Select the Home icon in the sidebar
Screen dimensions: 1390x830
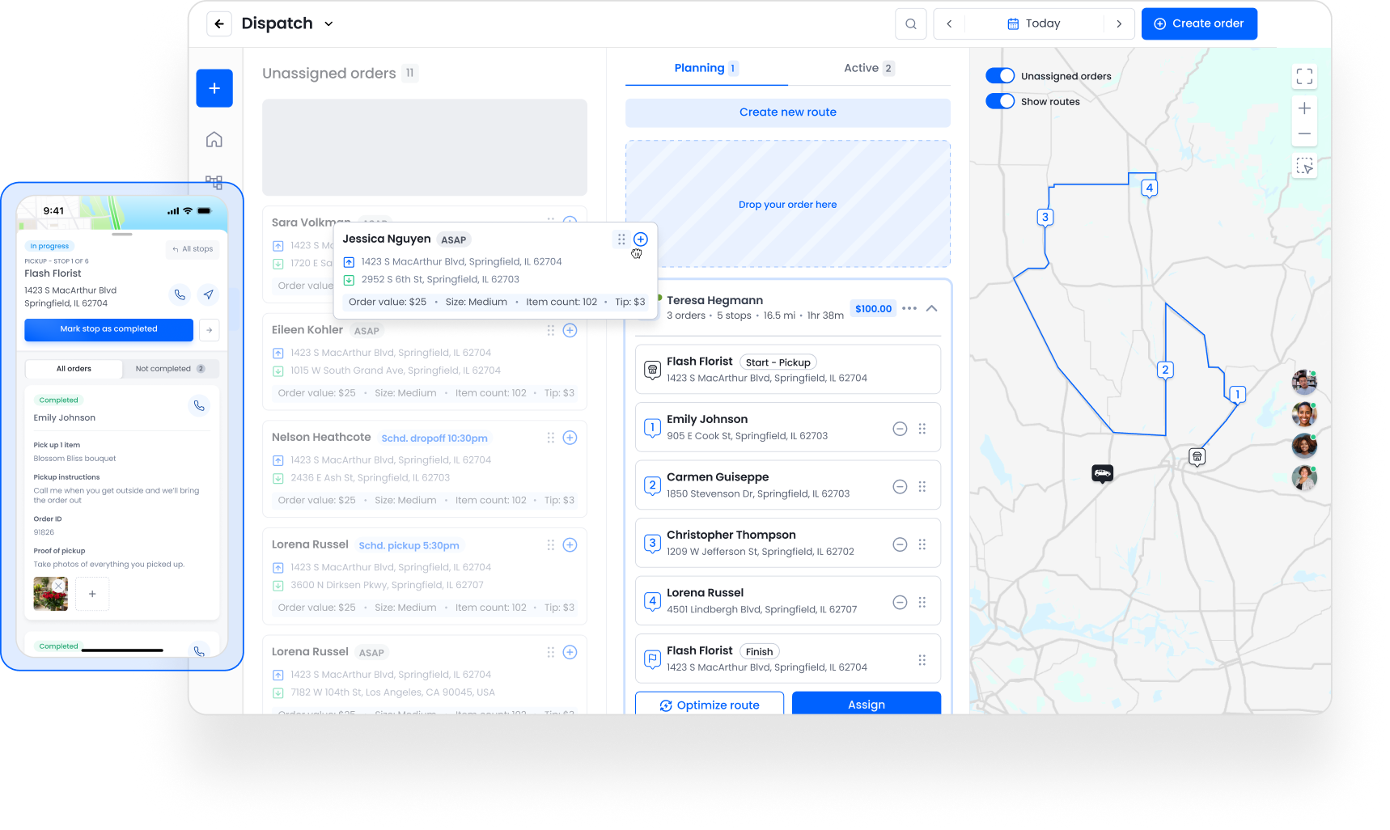pyautogui.click(x=214, y=139)
